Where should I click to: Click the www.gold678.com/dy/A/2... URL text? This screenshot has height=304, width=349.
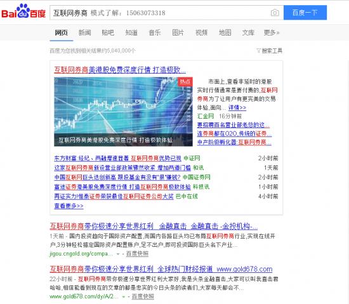pos(84,296)
